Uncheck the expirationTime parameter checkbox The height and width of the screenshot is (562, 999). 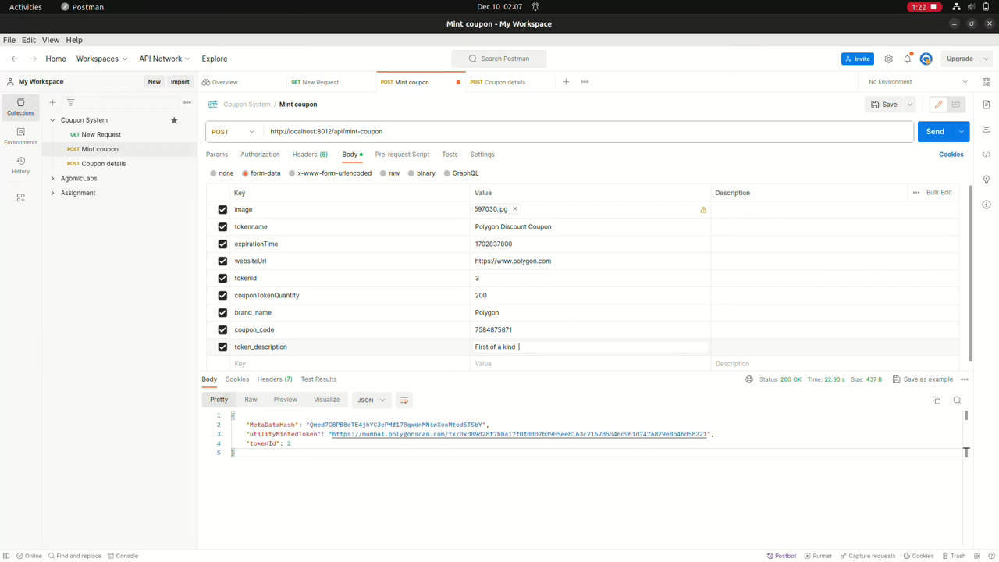(x=222, y=244)
